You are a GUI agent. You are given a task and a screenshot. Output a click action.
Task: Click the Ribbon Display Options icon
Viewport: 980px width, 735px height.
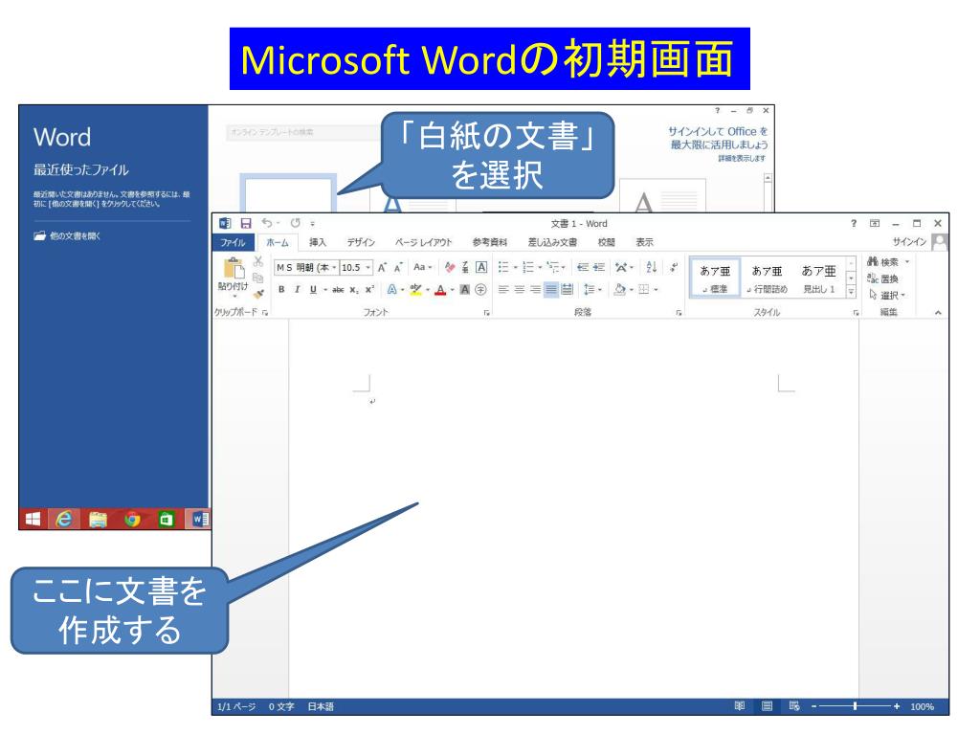click(x=875, y=223)
